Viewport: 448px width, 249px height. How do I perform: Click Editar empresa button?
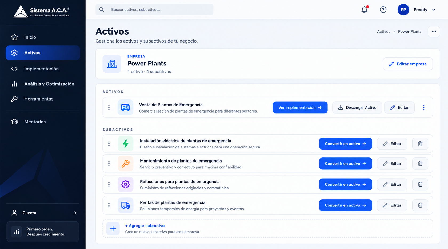coord(408,64)
